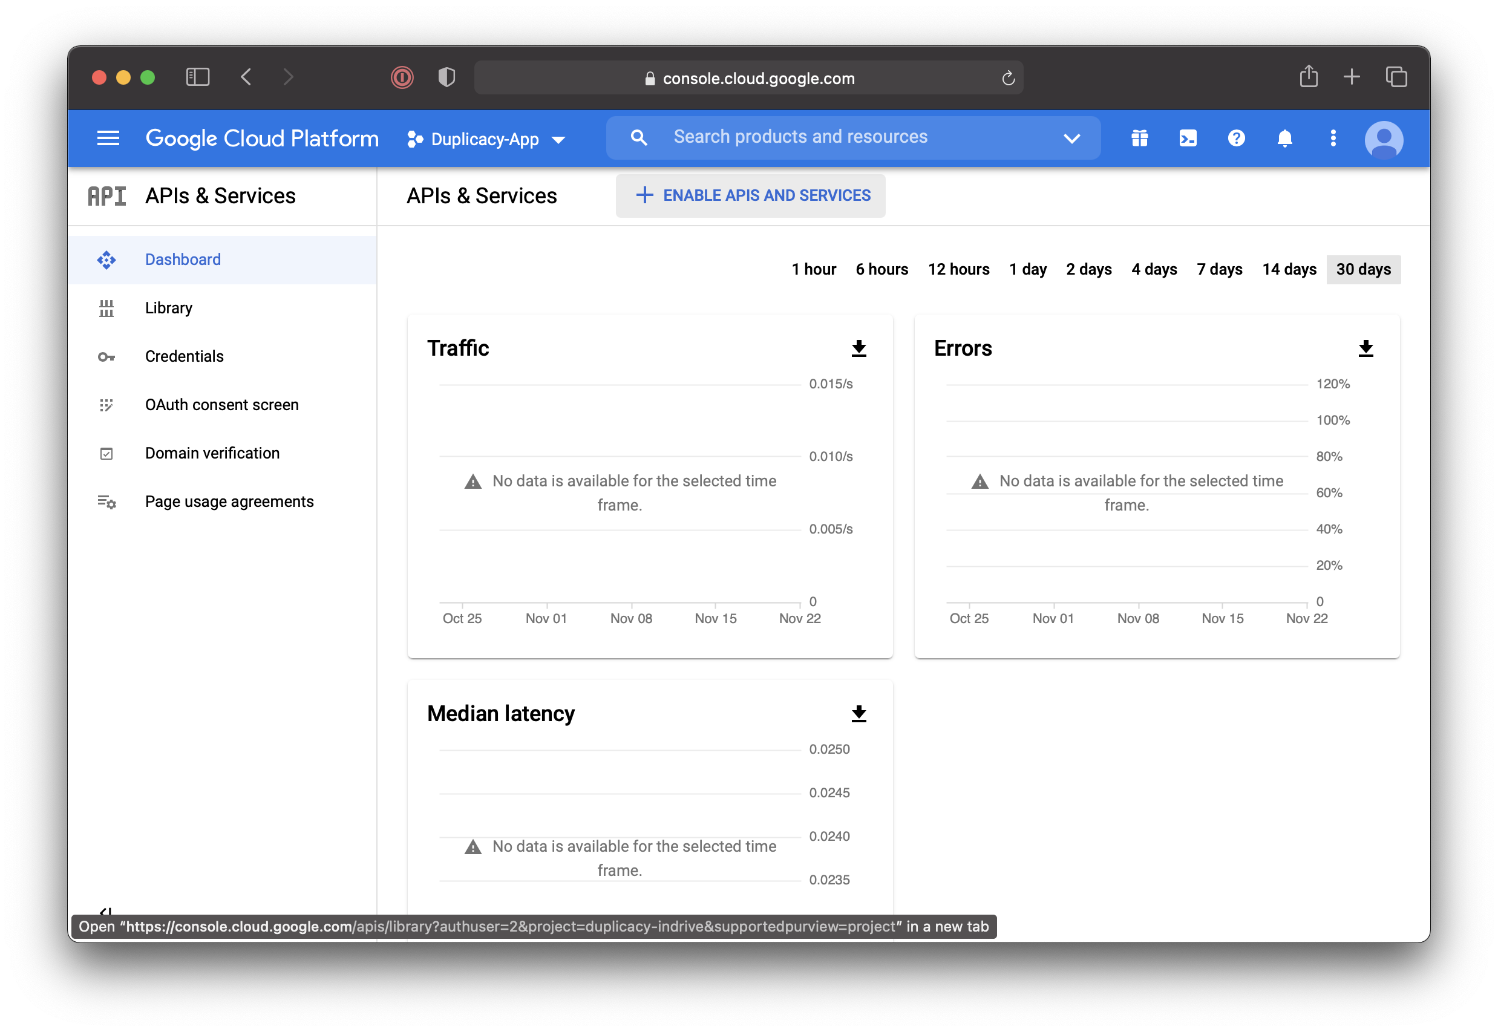This screenshot has width=1498, height=1032.
Task: Open Cloud Shell terminal icon
Action: pyautogui.click(x=1188, y=139)
